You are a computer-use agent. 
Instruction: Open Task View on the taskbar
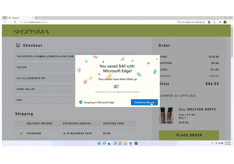(x=109, y=143)
